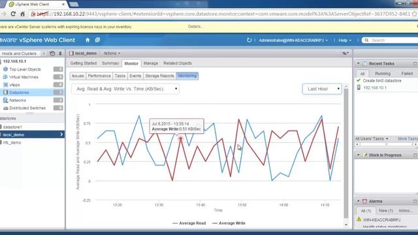Toggle Average Read legend entry

189,223
